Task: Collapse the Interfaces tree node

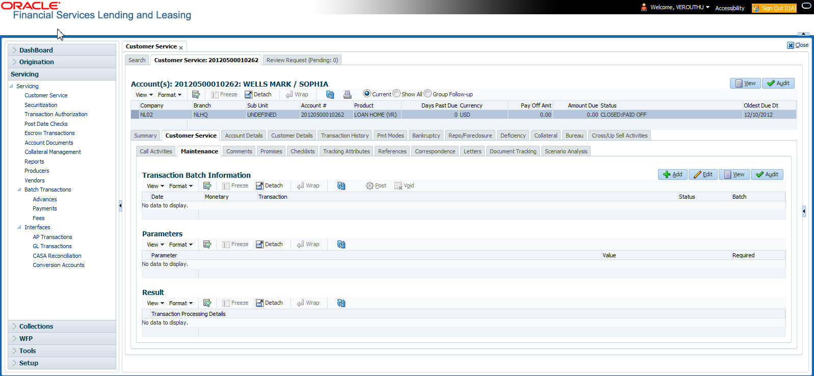Action: (19, 227)
